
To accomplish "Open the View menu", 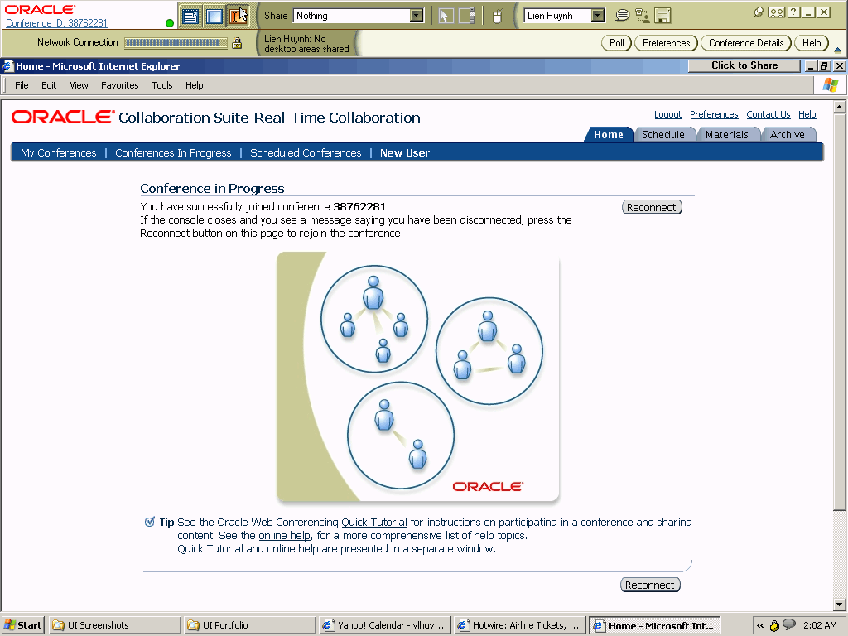I will pyautogui.click(x=79, y=85).
